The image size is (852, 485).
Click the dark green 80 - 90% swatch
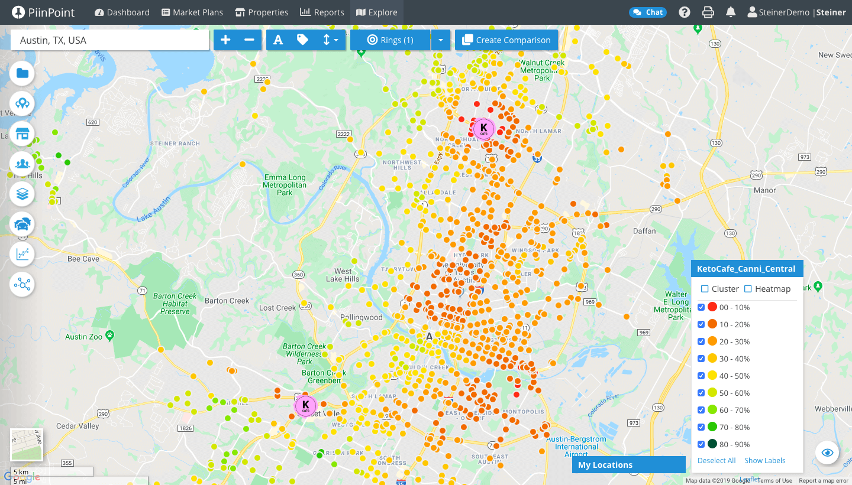[x=712, y=444]
